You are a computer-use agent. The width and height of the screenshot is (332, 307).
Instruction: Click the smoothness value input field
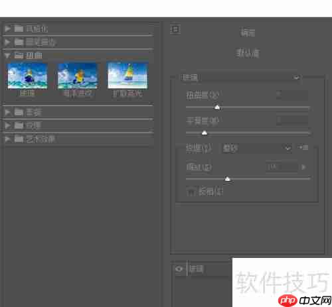pyautogui.click(x=292, y=121)
